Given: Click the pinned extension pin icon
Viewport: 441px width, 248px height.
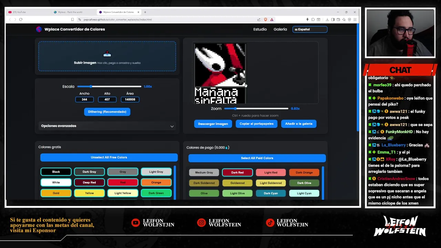Looking at the screenshot, I should (307, 20).
